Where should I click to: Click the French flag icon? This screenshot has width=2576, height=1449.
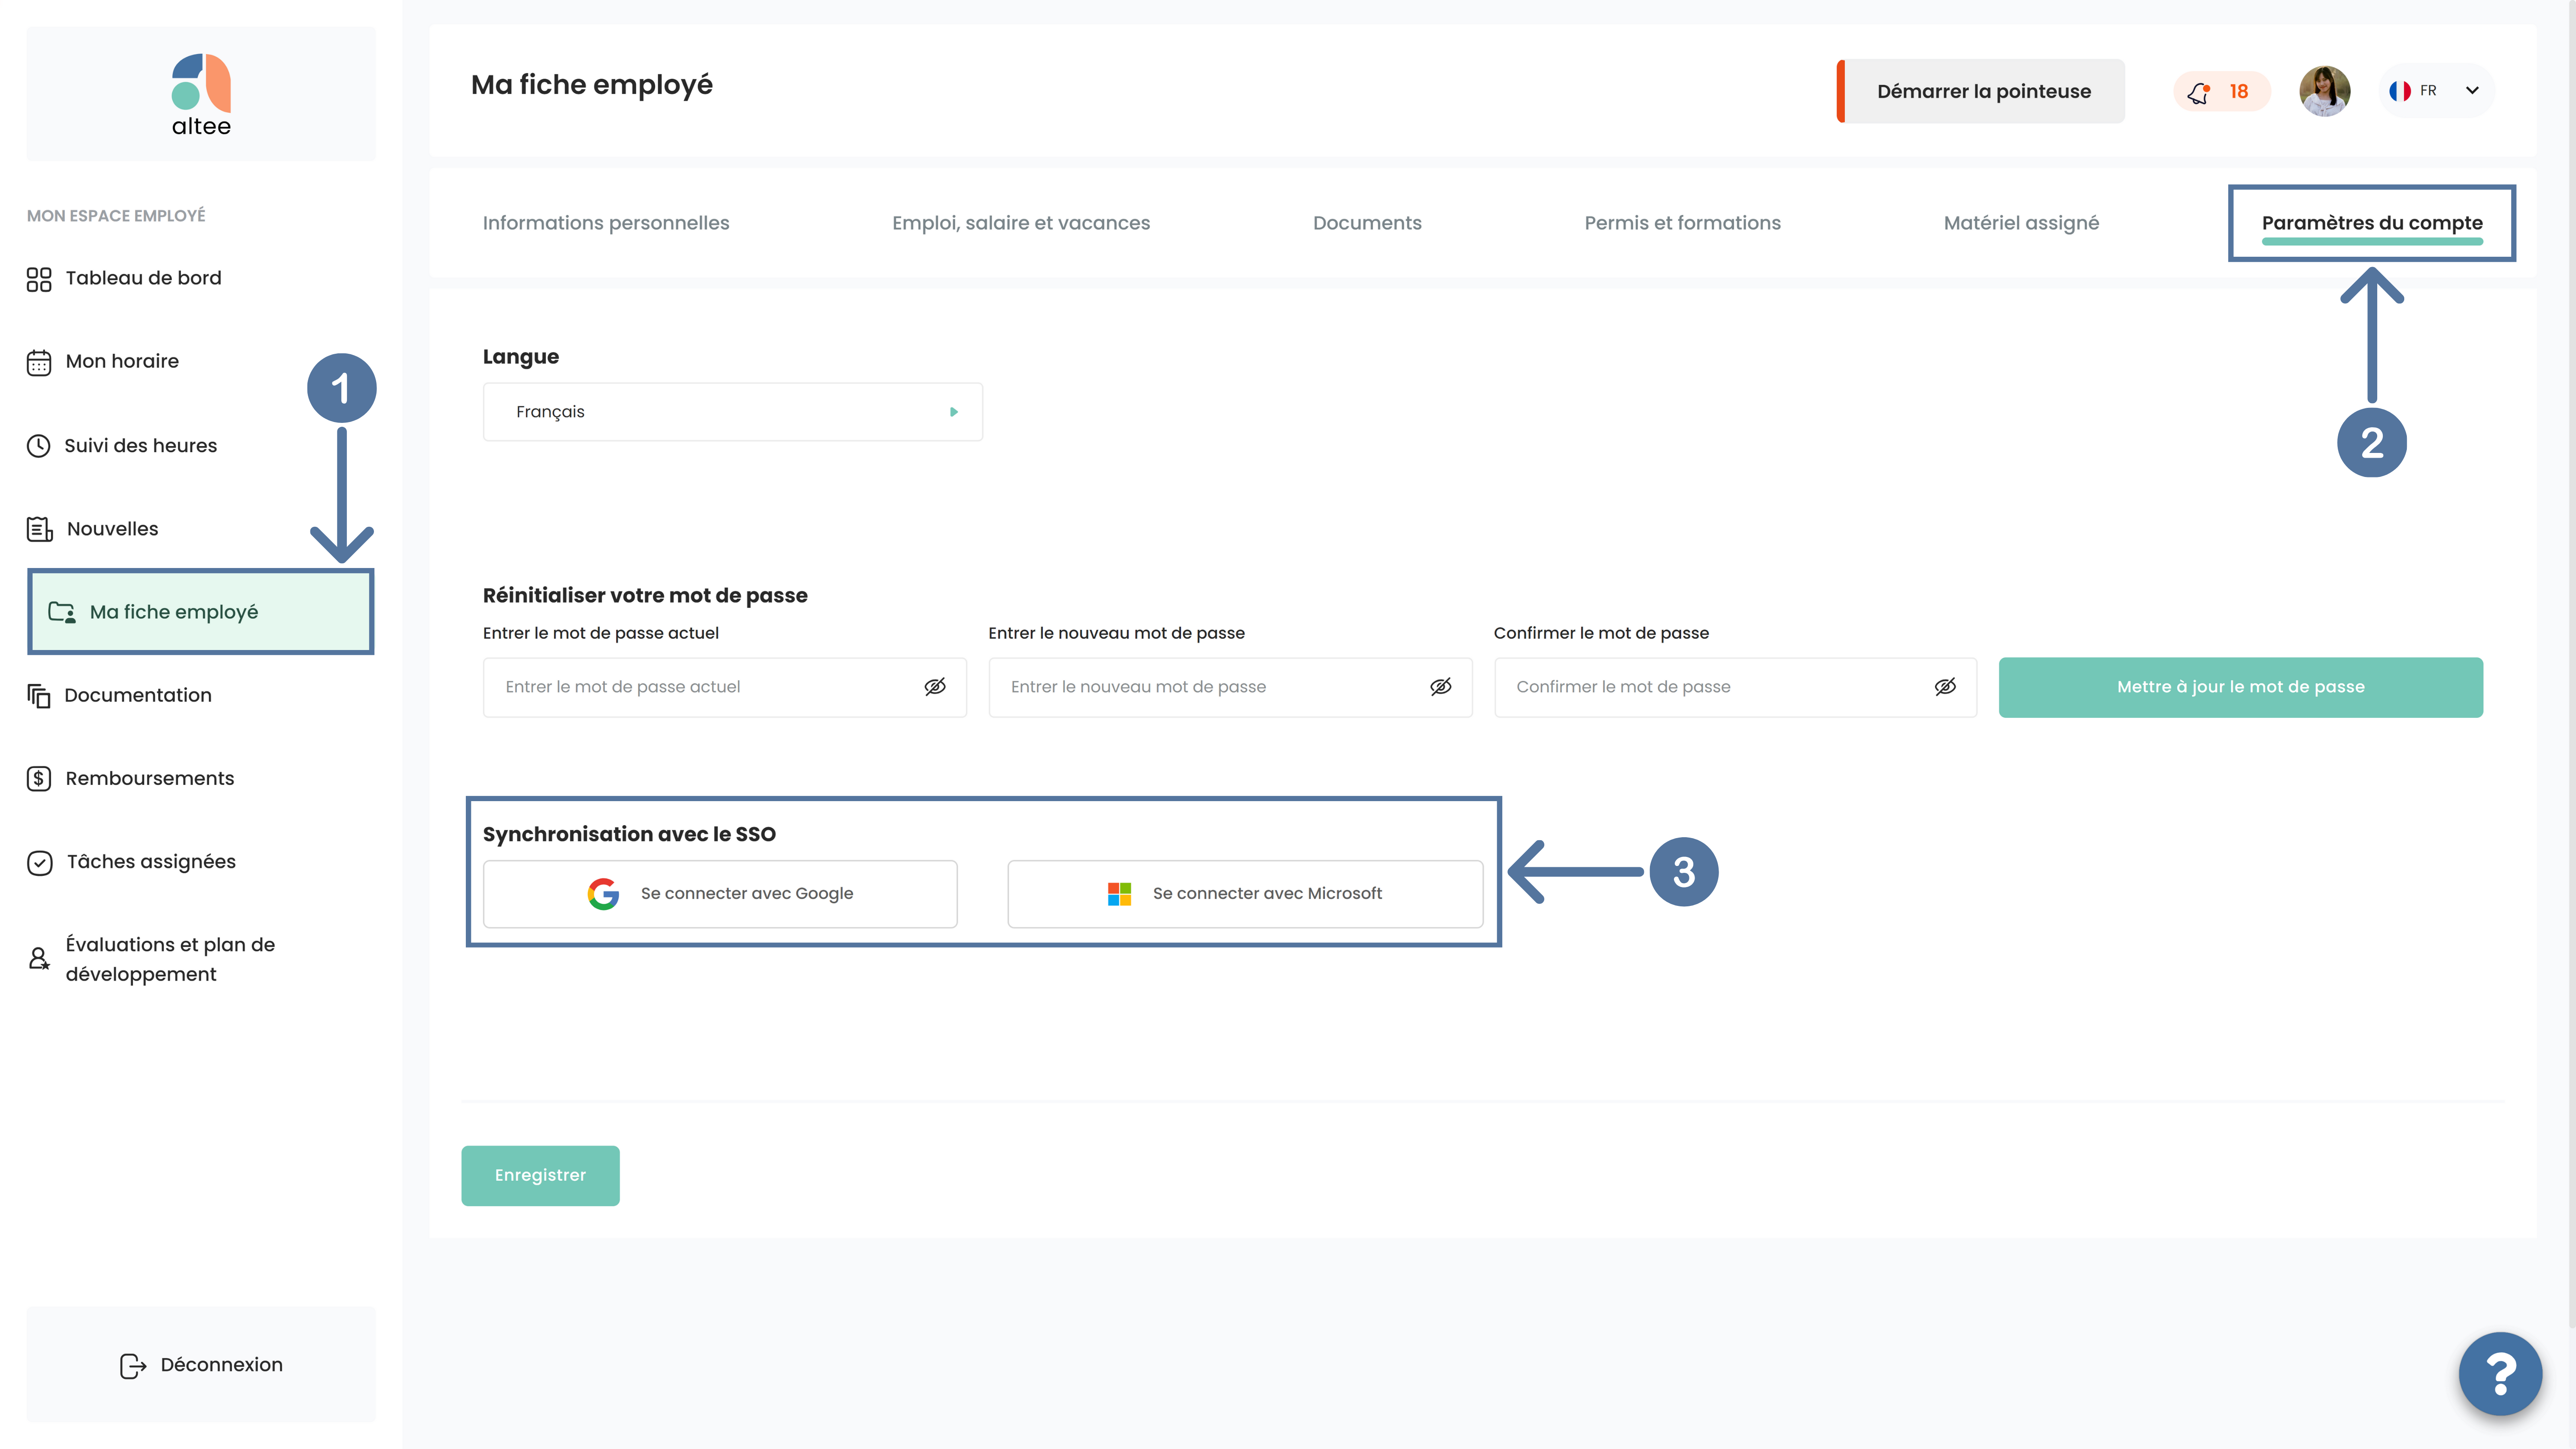point(2400,91)
